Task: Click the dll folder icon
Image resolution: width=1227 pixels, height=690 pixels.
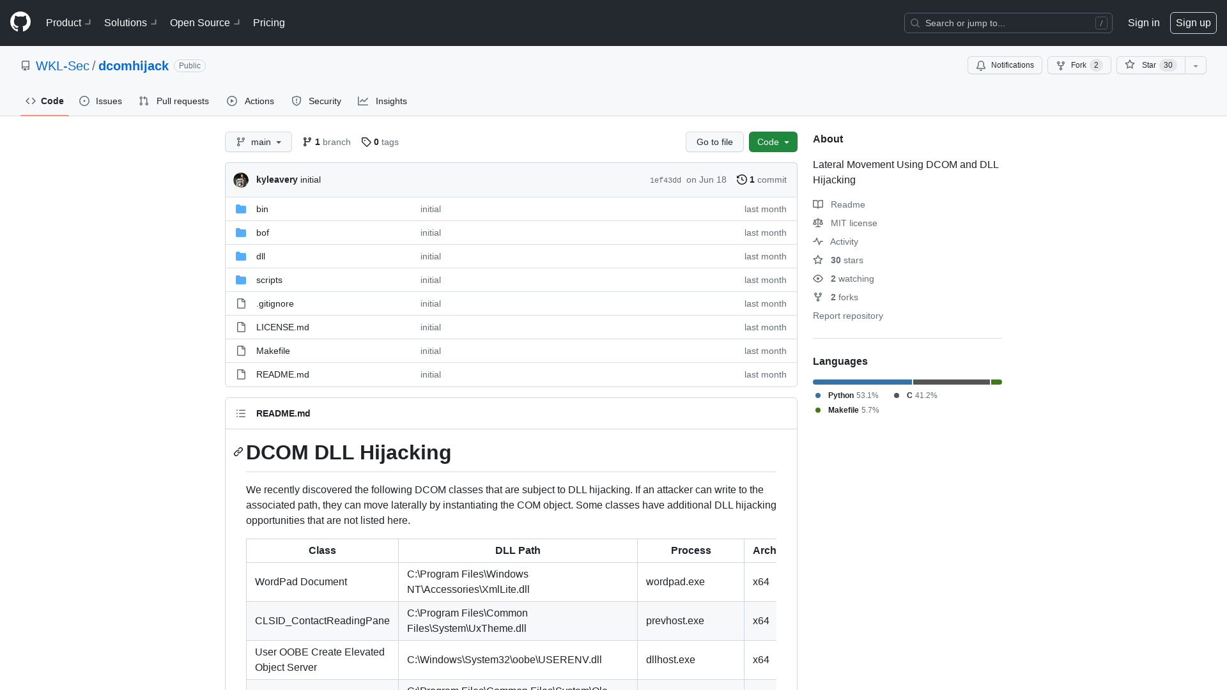Action: [241, 256]
